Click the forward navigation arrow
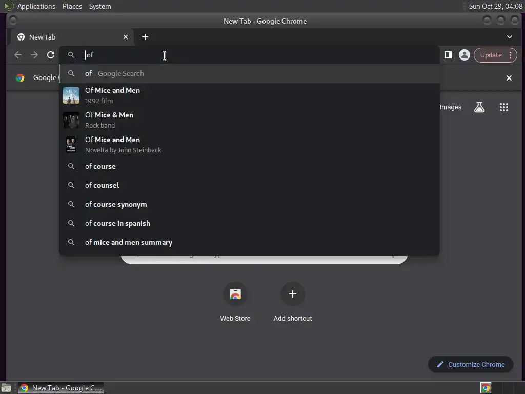The height and width of the screenshot is (394, 525). point(34,55)
